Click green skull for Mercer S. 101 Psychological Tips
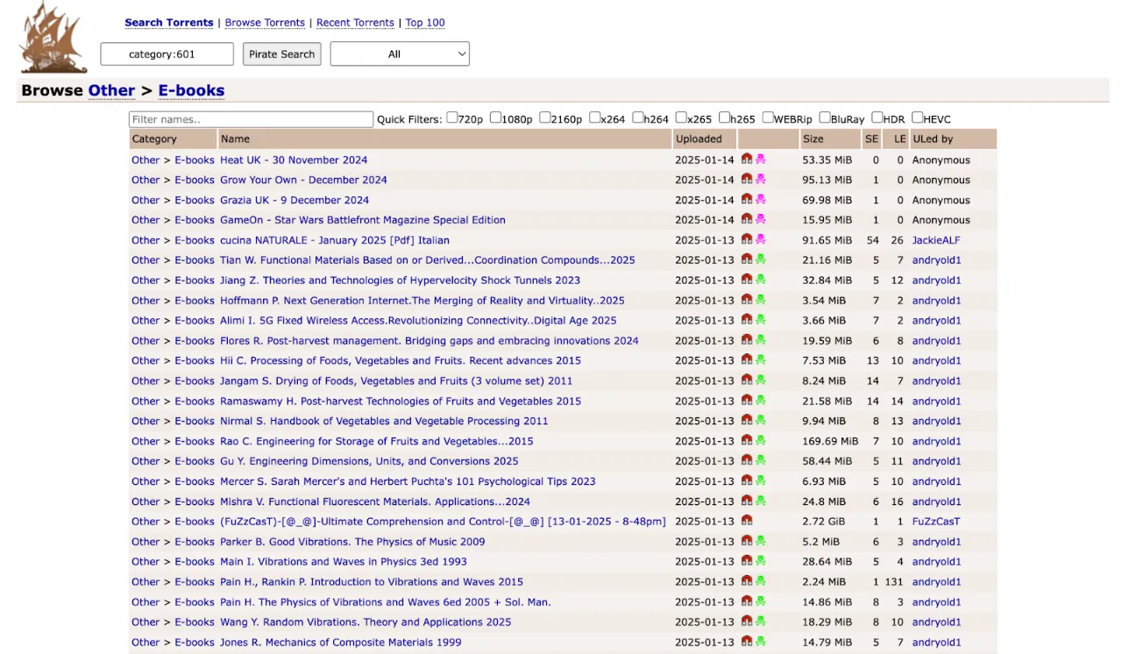 coord(760,481)
